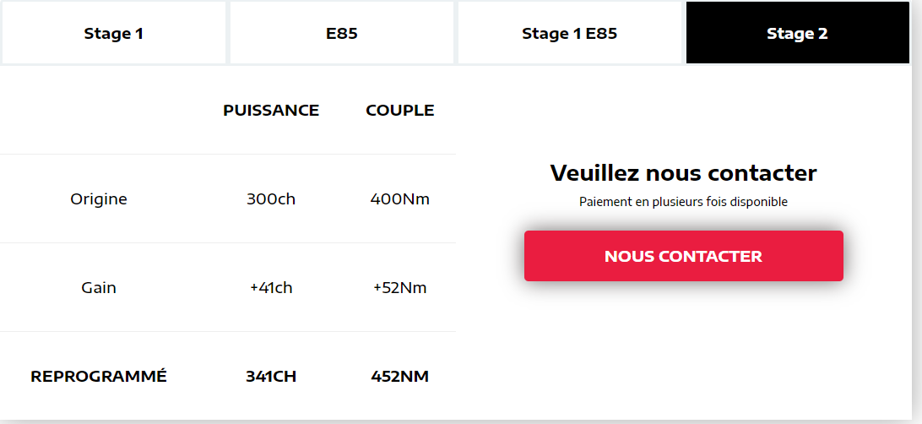This screenshot has height=424, width=922.
Task: Open the E85 tab
Action: click(341, 34)
